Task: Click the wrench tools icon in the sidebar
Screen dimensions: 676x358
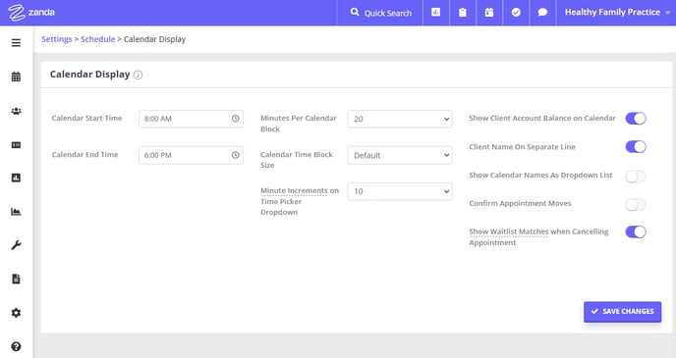Action: pyautogui.click(x=16, y=245)
